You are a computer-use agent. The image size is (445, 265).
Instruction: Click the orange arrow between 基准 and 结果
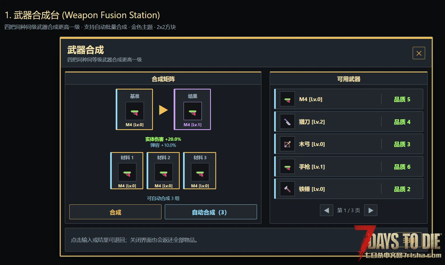coord(163,110)
